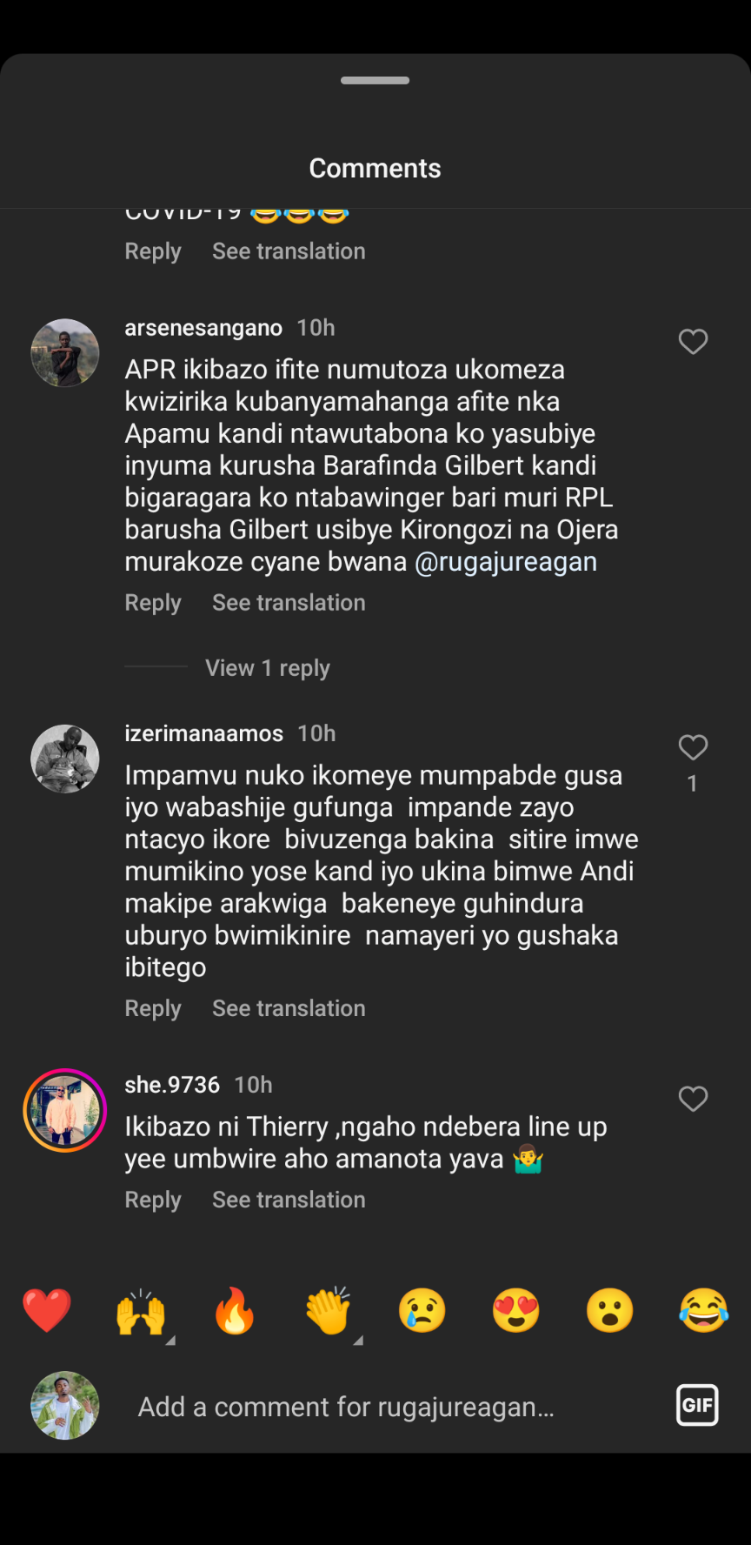The image size is (751, 1545).
Task: Tap the laughing tears emoji reaction
Action: point(703,1310)
